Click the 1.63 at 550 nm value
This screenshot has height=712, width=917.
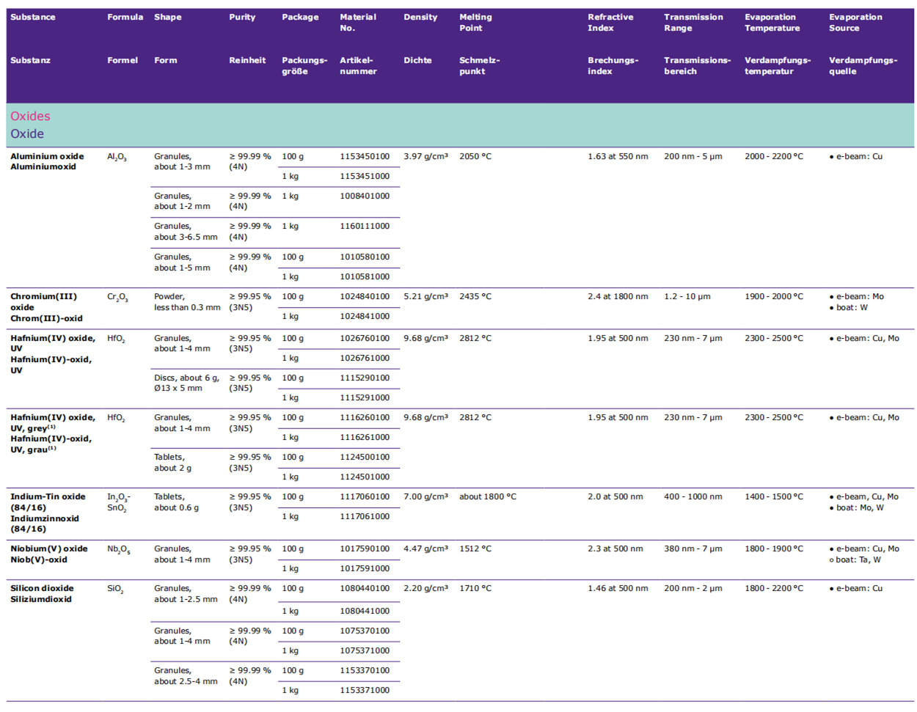coord(618,156)
